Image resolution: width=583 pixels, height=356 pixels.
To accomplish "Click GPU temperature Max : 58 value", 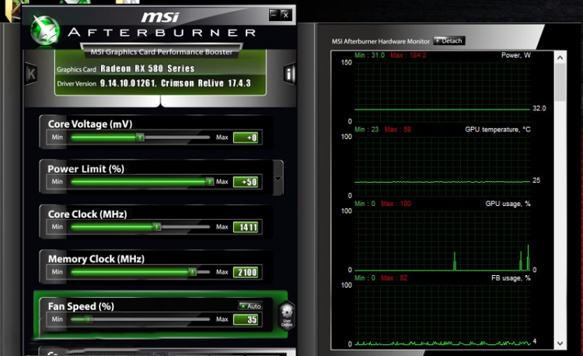I will (x=397, y=129).
